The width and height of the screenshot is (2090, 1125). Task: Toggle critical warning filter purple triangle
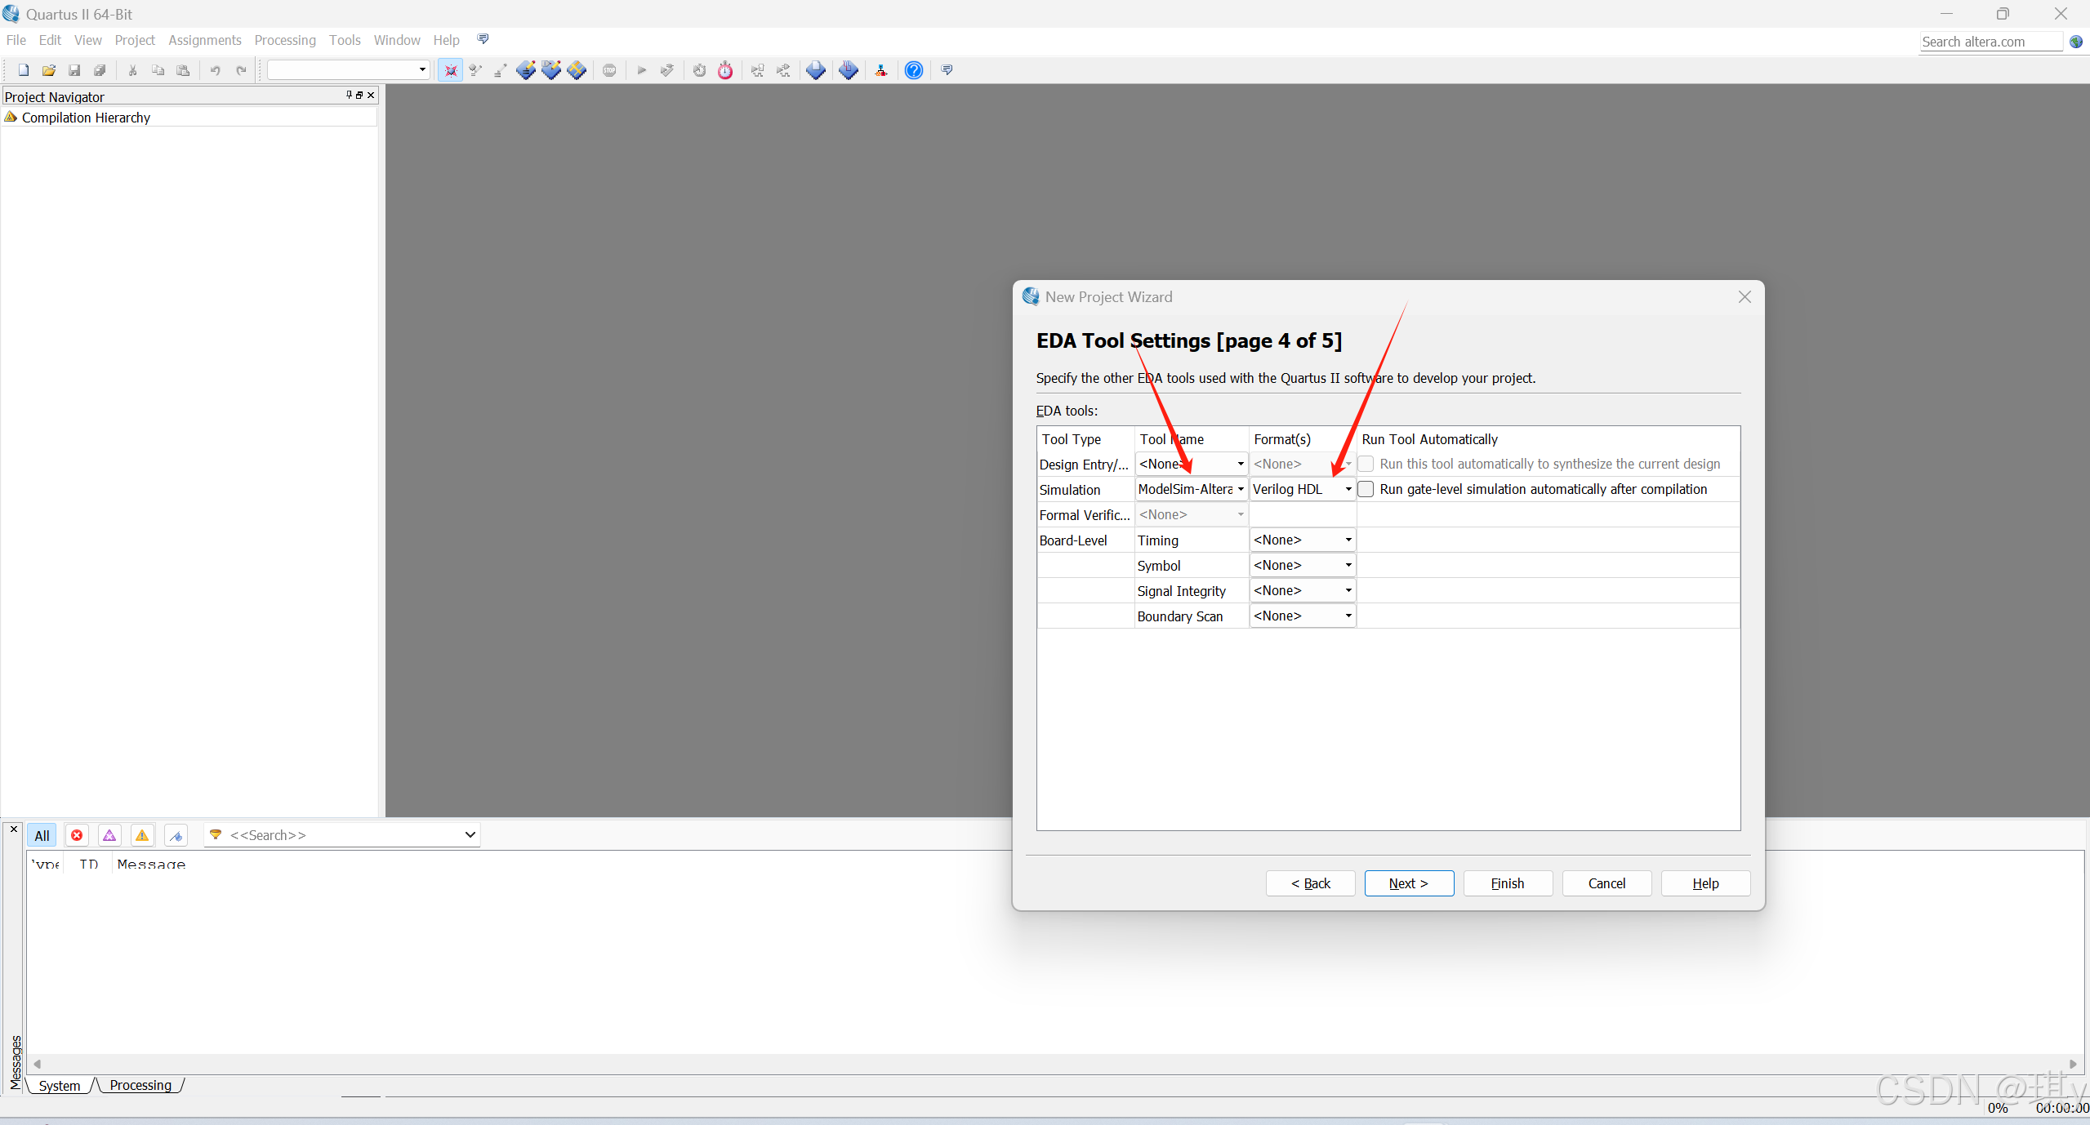tap(109, 835)
